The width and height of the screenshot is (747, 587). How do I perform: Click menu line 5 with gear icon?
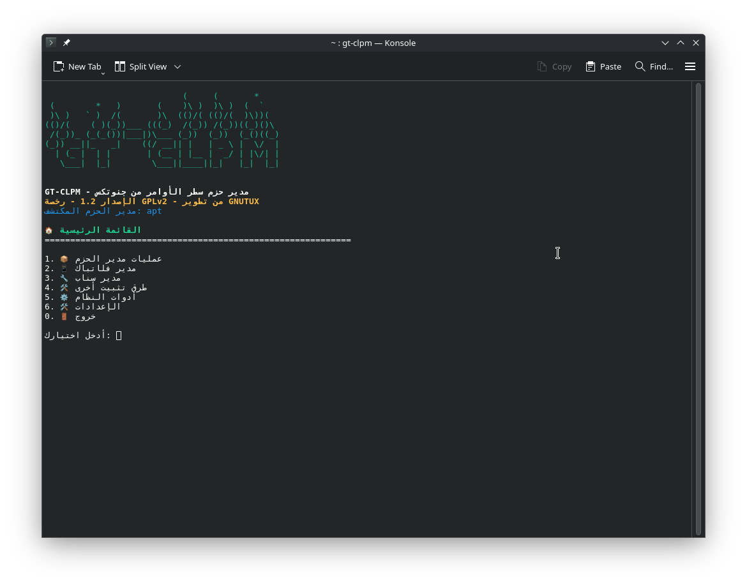[90, 297]
